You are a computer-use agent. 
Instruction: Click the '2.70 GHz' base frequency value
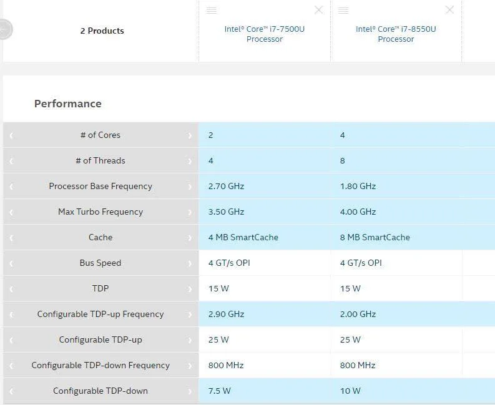pos(226,186)
